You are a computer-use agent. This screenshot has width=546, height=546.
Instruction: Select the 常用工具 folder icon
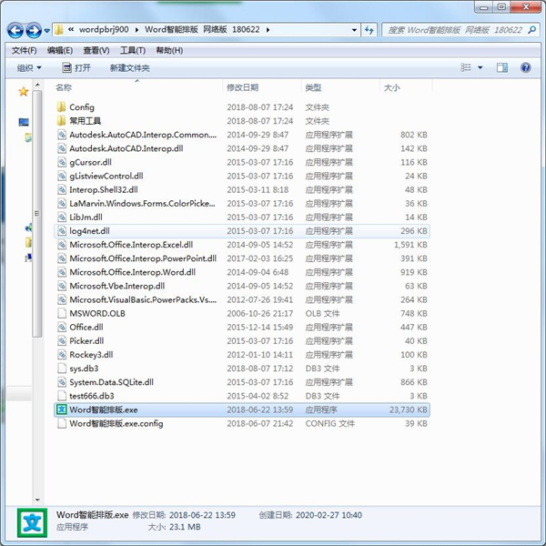tap(61, 121)
